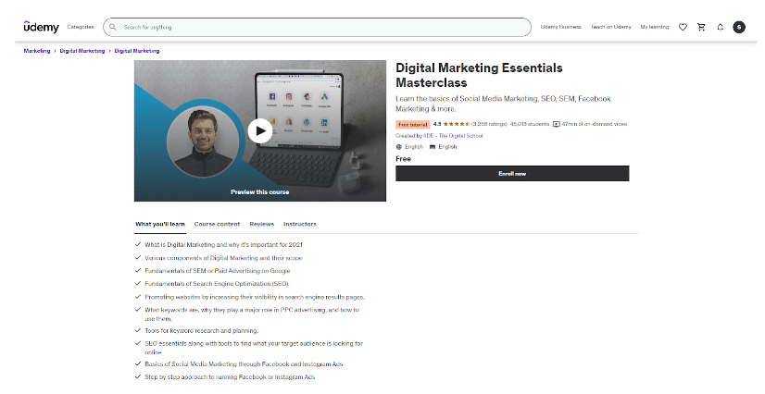
Task: Open Udemy Business link
Action: (560, 27)
